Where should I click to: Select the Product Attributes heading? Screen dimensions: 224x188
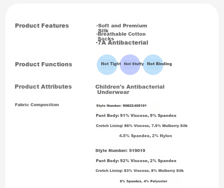coord(43,87)
